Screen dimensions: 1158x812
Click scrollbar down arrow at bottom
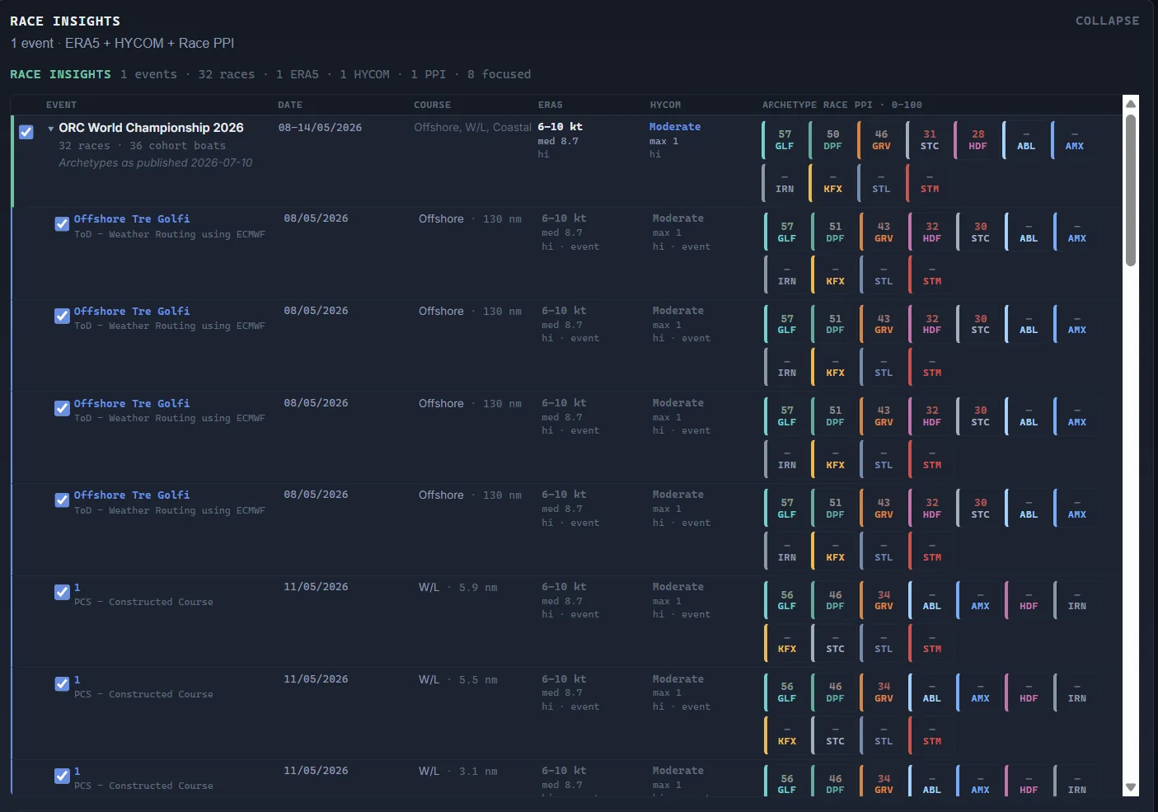click(x=1131, y=787)
